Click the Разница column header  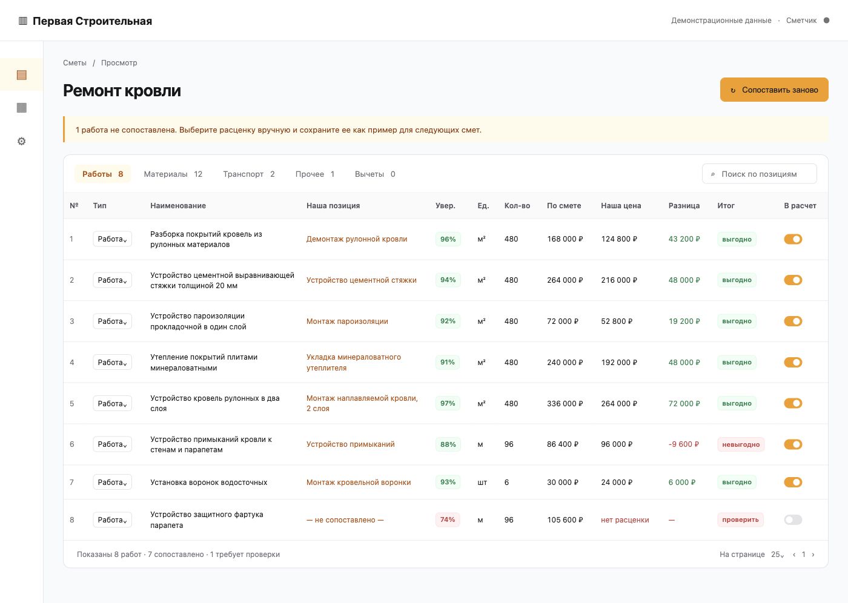tap(684, 206)
